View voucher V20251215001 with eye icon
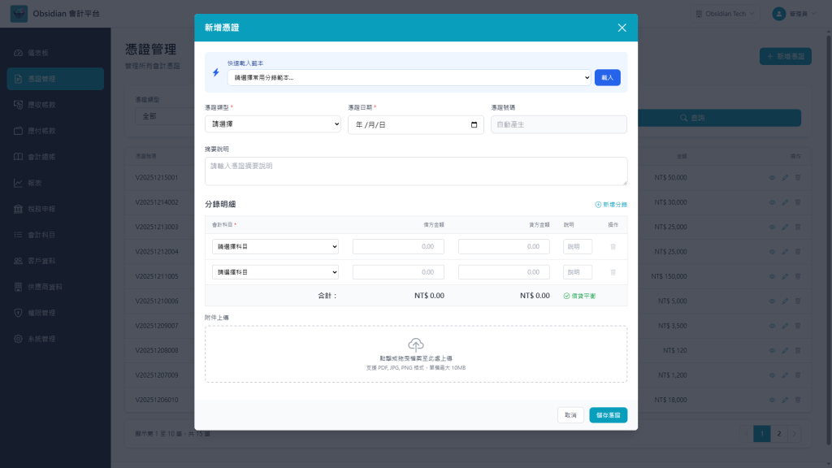The height and width of the screenshot is (468, 832). point(772,178)
